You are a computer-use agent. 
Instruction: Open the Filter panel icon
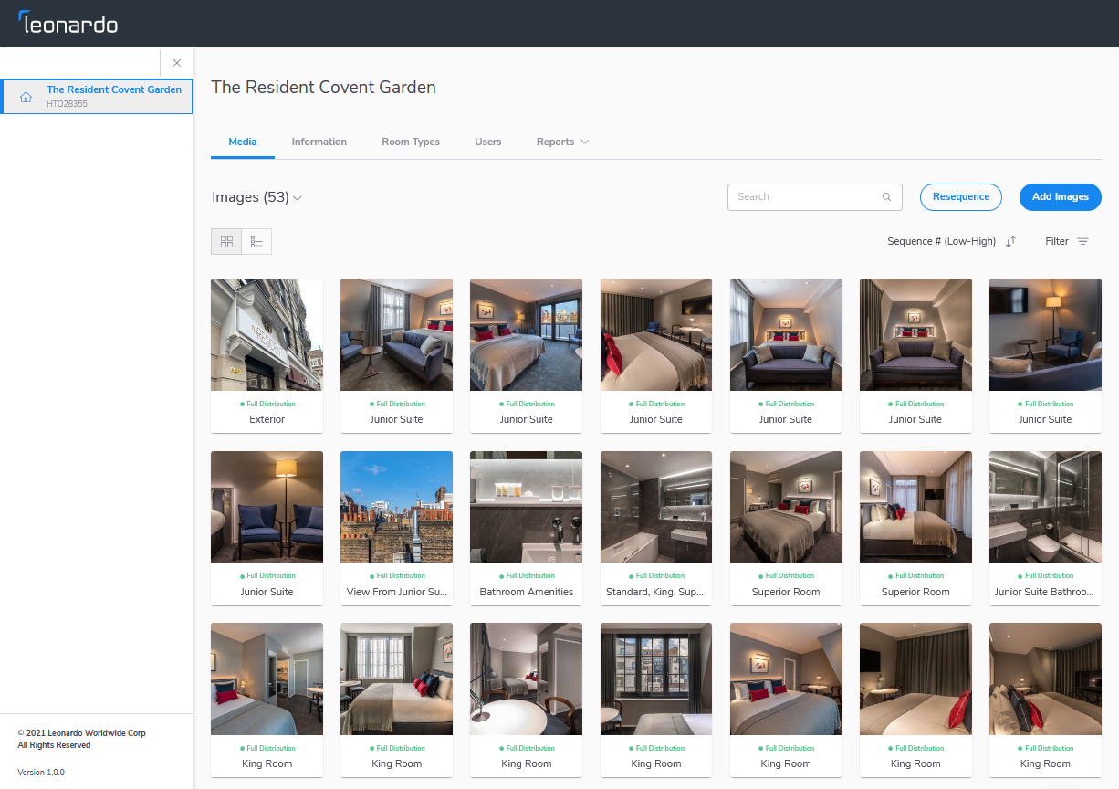tap(1082, 241)
